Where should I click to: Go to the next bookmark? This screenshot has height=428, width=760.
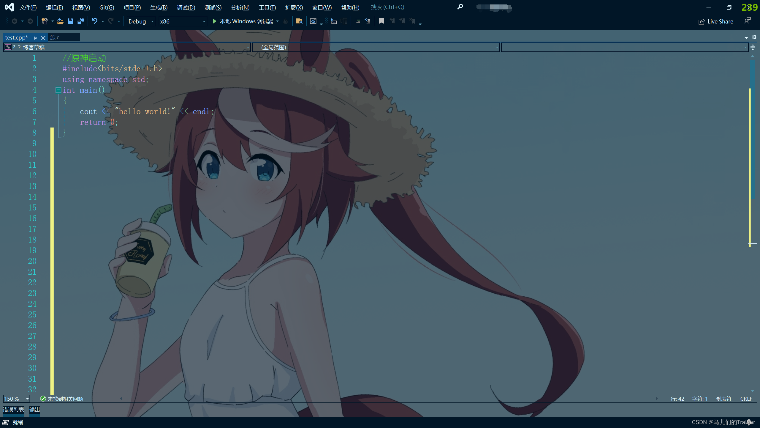click(402, 21)
